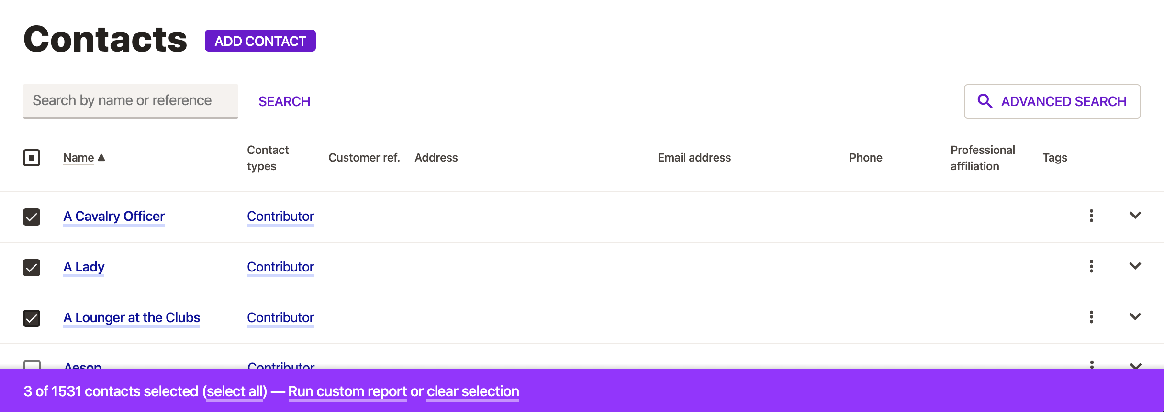The height and width of the screenshot is (412, 1164).
Task: Click the Advanced Search magnifier icon
Action: coord(985,101)
